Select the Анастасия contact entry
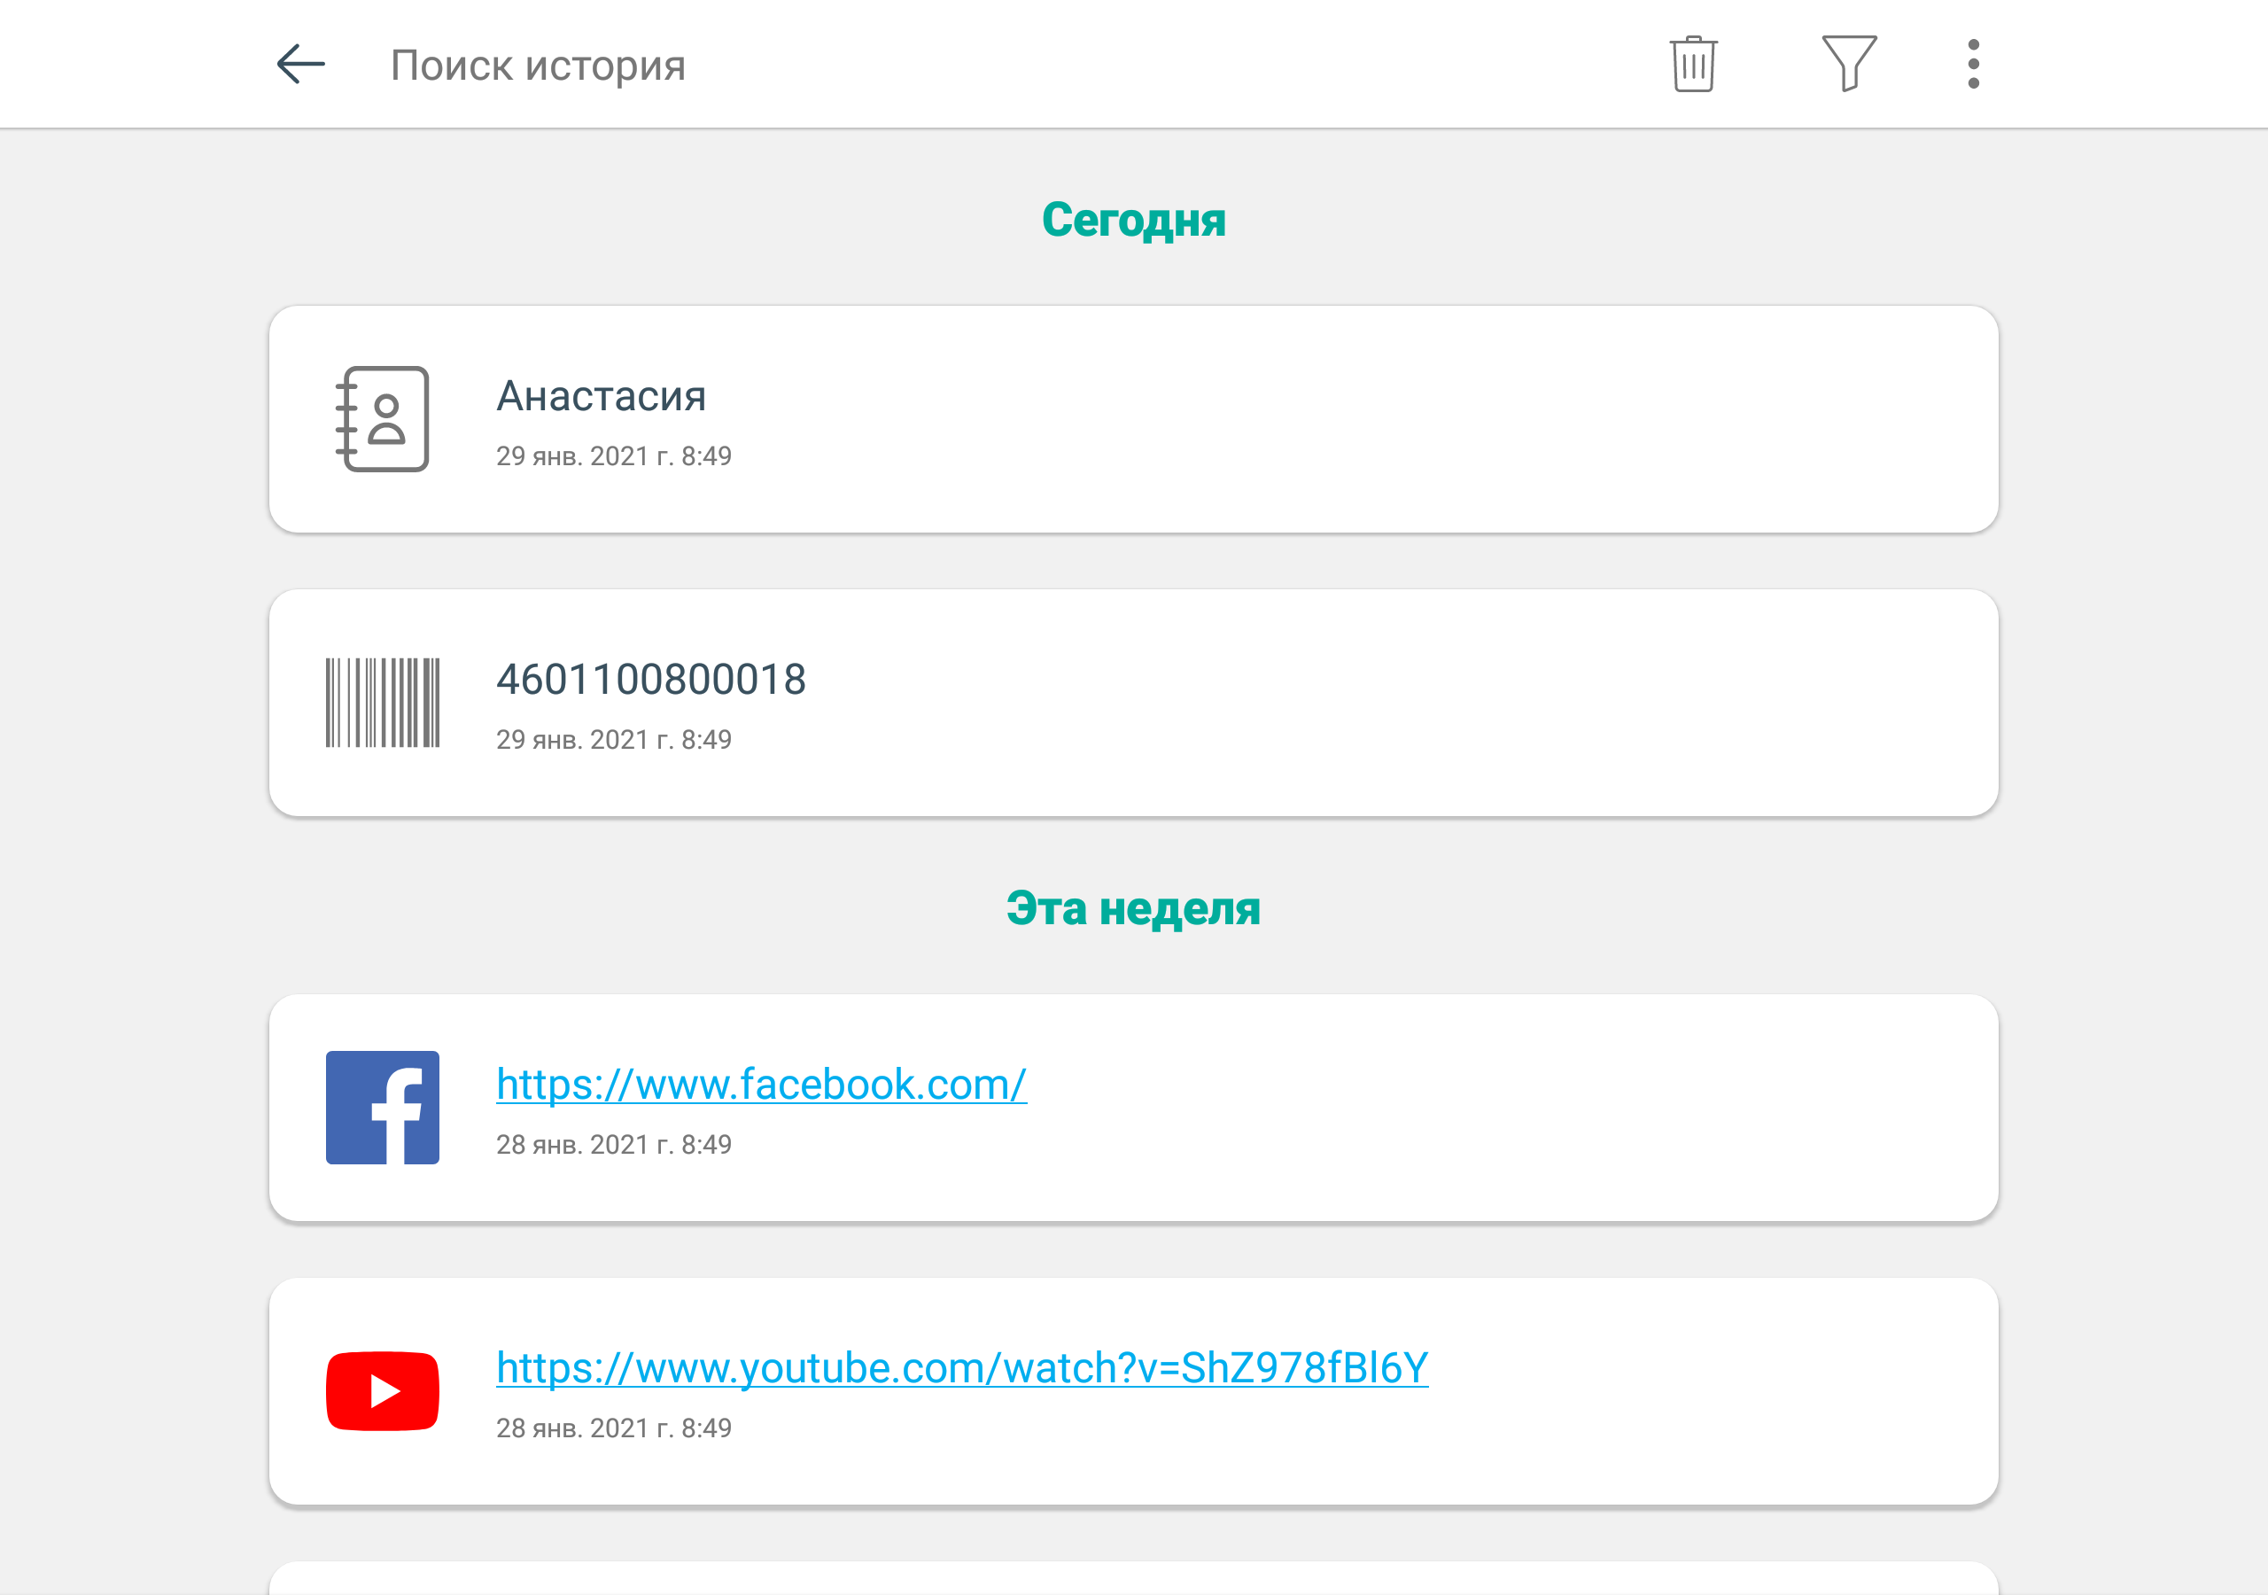Screen dimensions: 2268x1595 click(x=1134, y=419)
